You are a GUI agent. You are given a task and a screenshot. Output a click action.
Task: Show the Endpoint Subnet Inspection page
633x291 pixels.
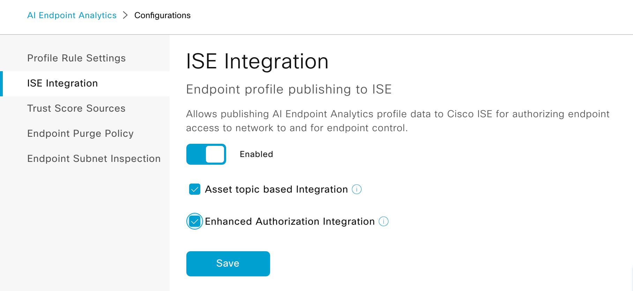coord(94,159)
